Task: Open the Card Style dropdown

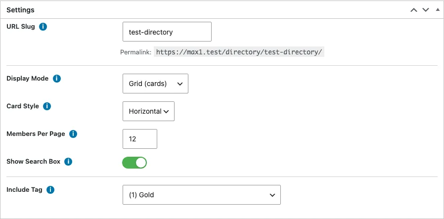Action: [x=149, y=111]
